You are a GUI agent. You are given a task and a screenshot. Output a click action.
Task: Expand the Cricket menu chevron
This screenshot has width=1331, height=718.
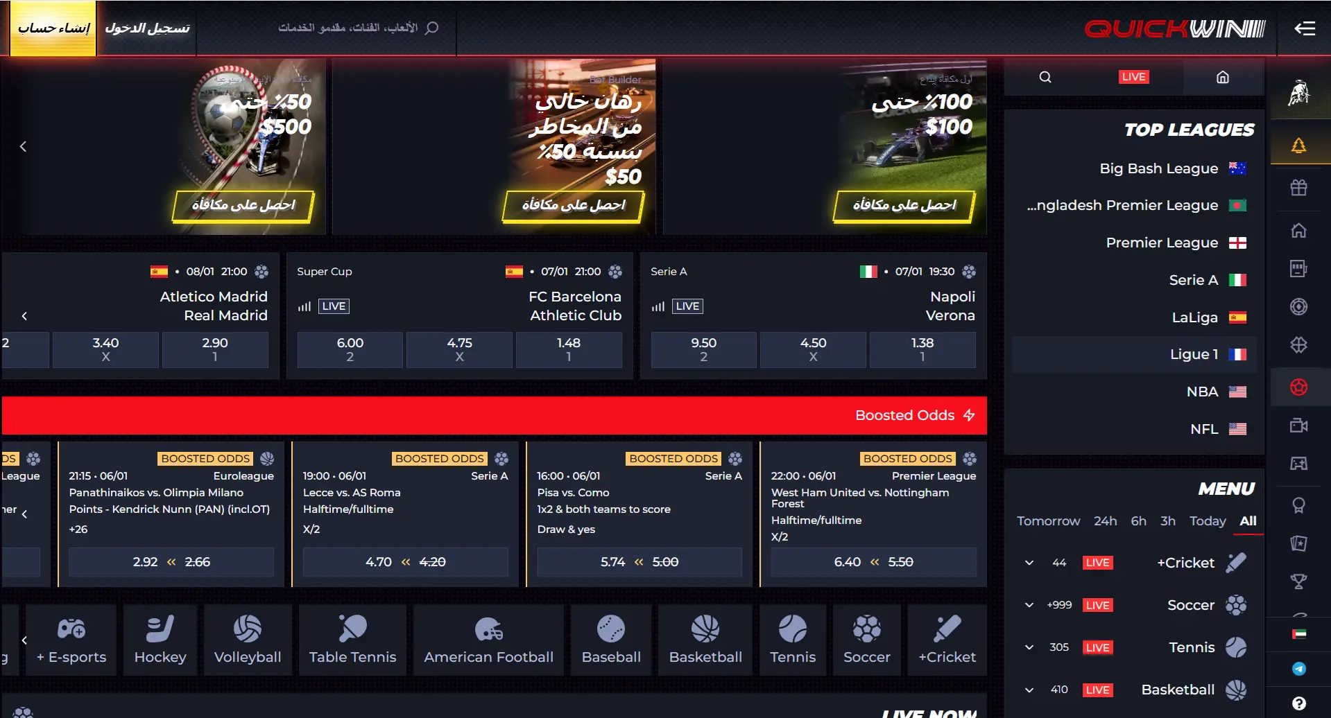(1029, 563)
